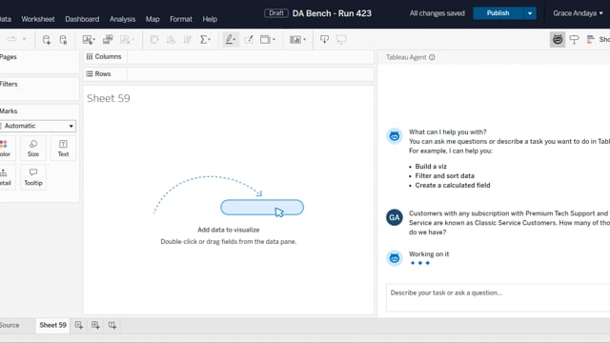The width and height of the screenshot is (610, 343).
Task: Click the Highlight pen icon
Action: pyautogui.click(x=230, y=39)
